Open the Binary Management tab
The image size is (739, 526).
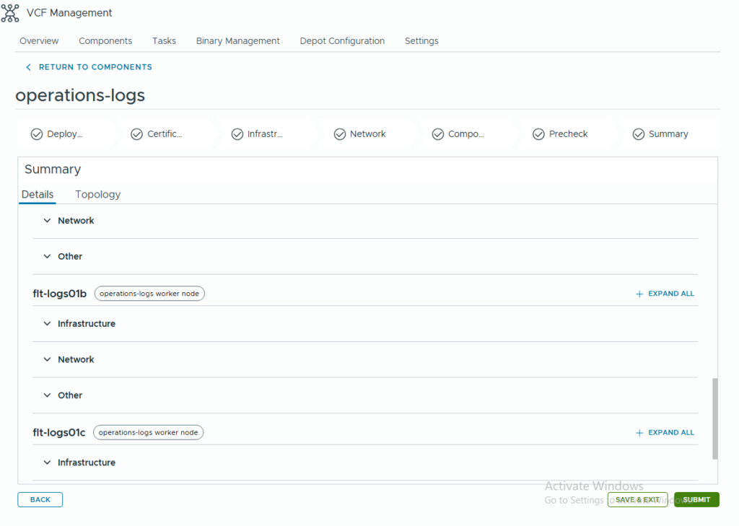[x=237, y=41]
